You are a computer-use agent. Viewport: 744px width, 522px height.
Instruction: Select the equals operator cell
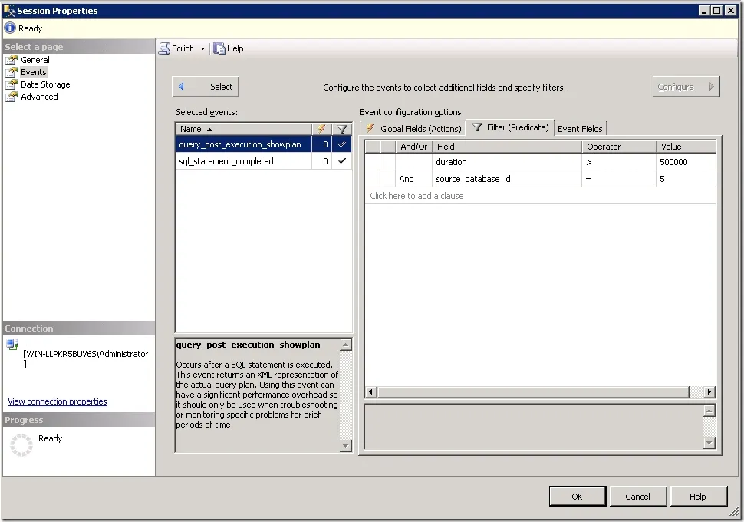[619, 179]
